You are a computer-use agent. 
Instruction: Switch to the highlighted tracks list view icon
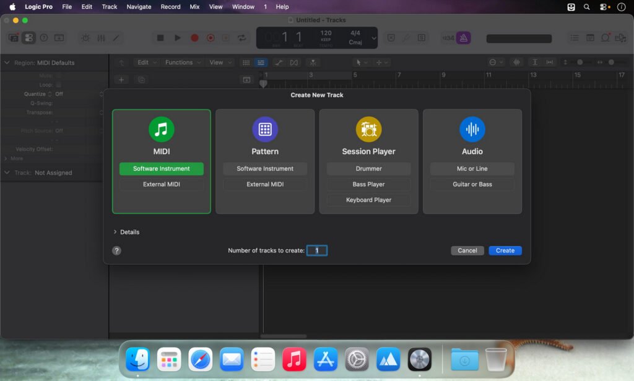point(261,62)
